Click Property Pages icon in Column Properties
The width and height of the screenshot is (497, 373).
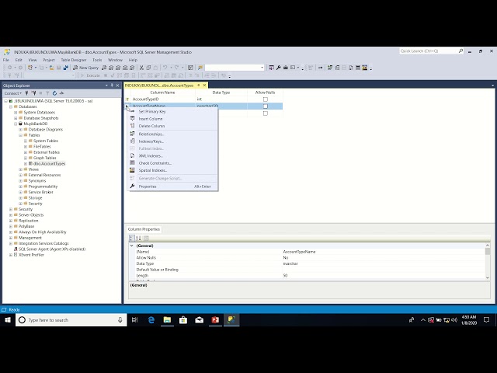tap(146, 239)
